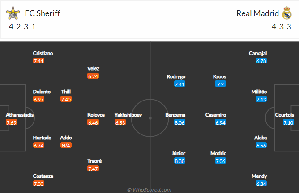Click the 4-3-3 formation label
299x193 pixels.
pyautogui.click(x=282, y=27)
